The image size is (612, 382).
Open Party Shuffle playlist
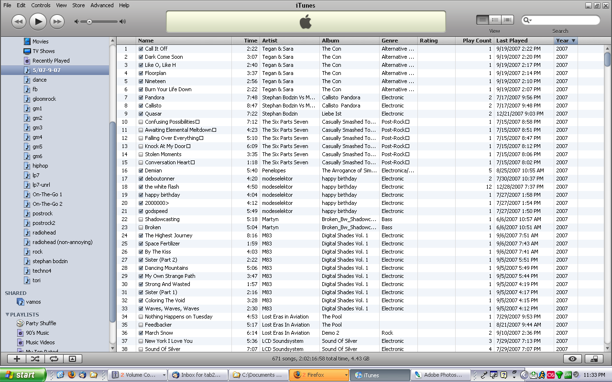41,323
